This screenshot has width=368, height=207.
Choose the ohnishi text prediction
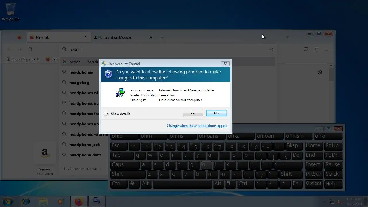pos(299,136)
